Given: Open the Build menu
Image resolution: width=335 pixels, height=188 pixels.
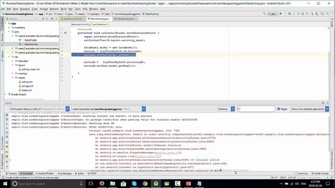Looking at the screenshot, I should (64, 9).
